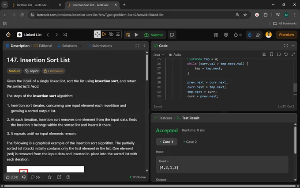Star the problem as favorite

tap(49, 177)
